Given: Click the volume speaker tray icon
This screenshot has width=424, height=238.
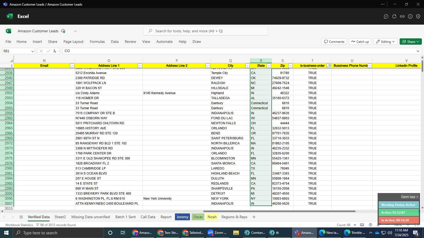Looking at the screenshot, I should [390, 233].
